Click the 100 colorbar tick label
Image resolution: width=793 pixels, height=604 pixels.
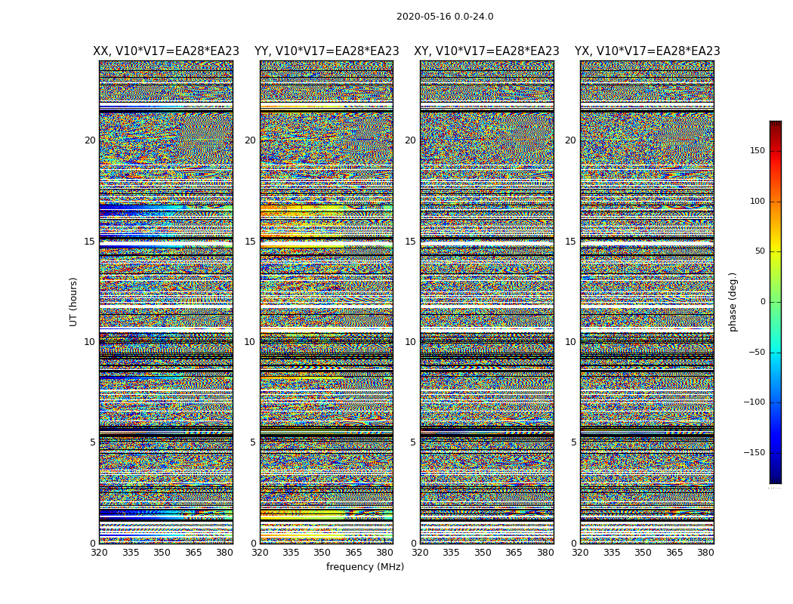pos(758,201)
